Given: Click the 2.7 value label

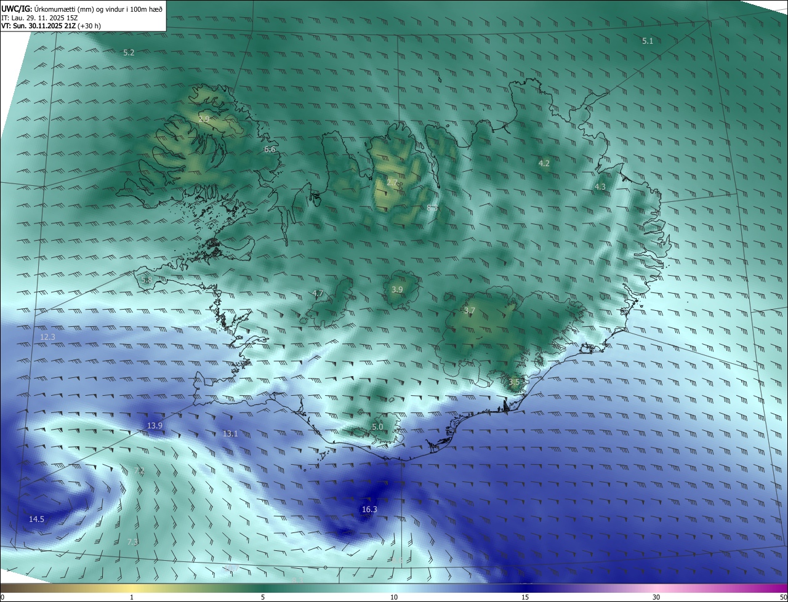Looking at the screenshot, I should 392,183.
